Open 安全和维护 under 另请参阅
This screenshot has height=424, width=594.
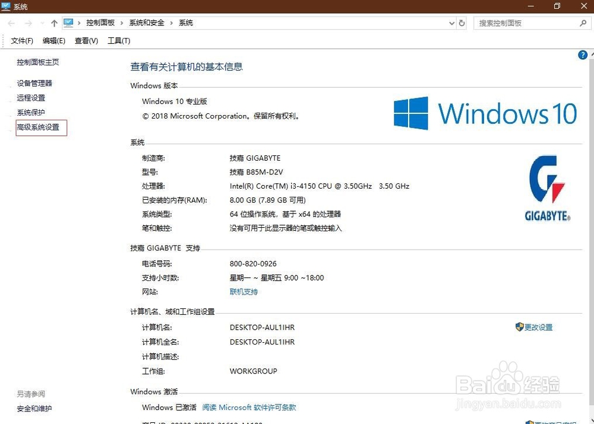click(34, 409)
